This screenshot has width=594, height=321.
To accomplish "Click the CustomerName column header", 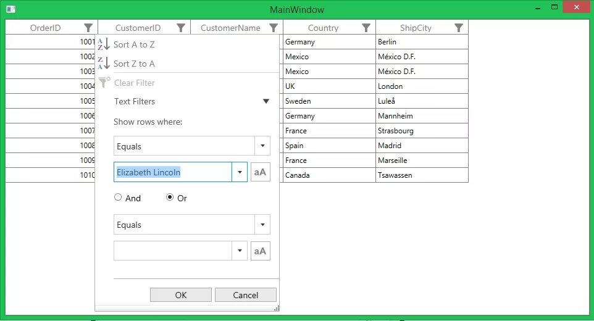I will (230, 28).
